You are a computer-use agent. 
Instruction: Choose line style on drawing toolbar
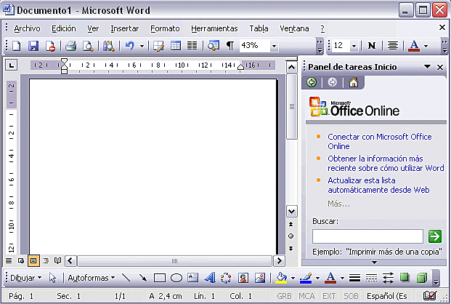pos(354,278)
